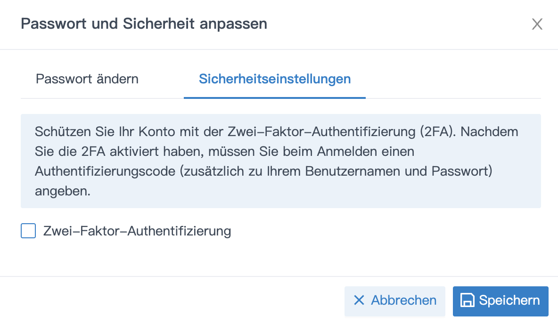Viewport: 558px width, 324px height.
Task: Click the X icon beside Abbrechen
Action: (x=359, y=300)
